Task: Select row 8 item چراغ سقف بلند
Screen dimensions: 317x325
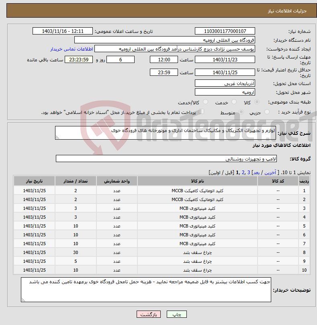Action: 197,252
